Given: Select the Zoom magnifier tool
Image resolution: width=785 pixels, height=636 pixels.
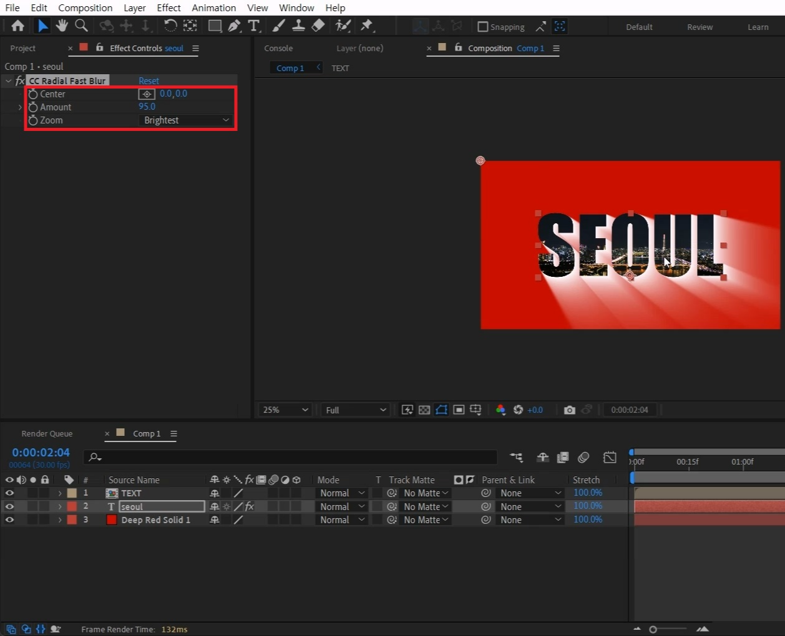Looking at the screenshot, I should pos(81,26).
